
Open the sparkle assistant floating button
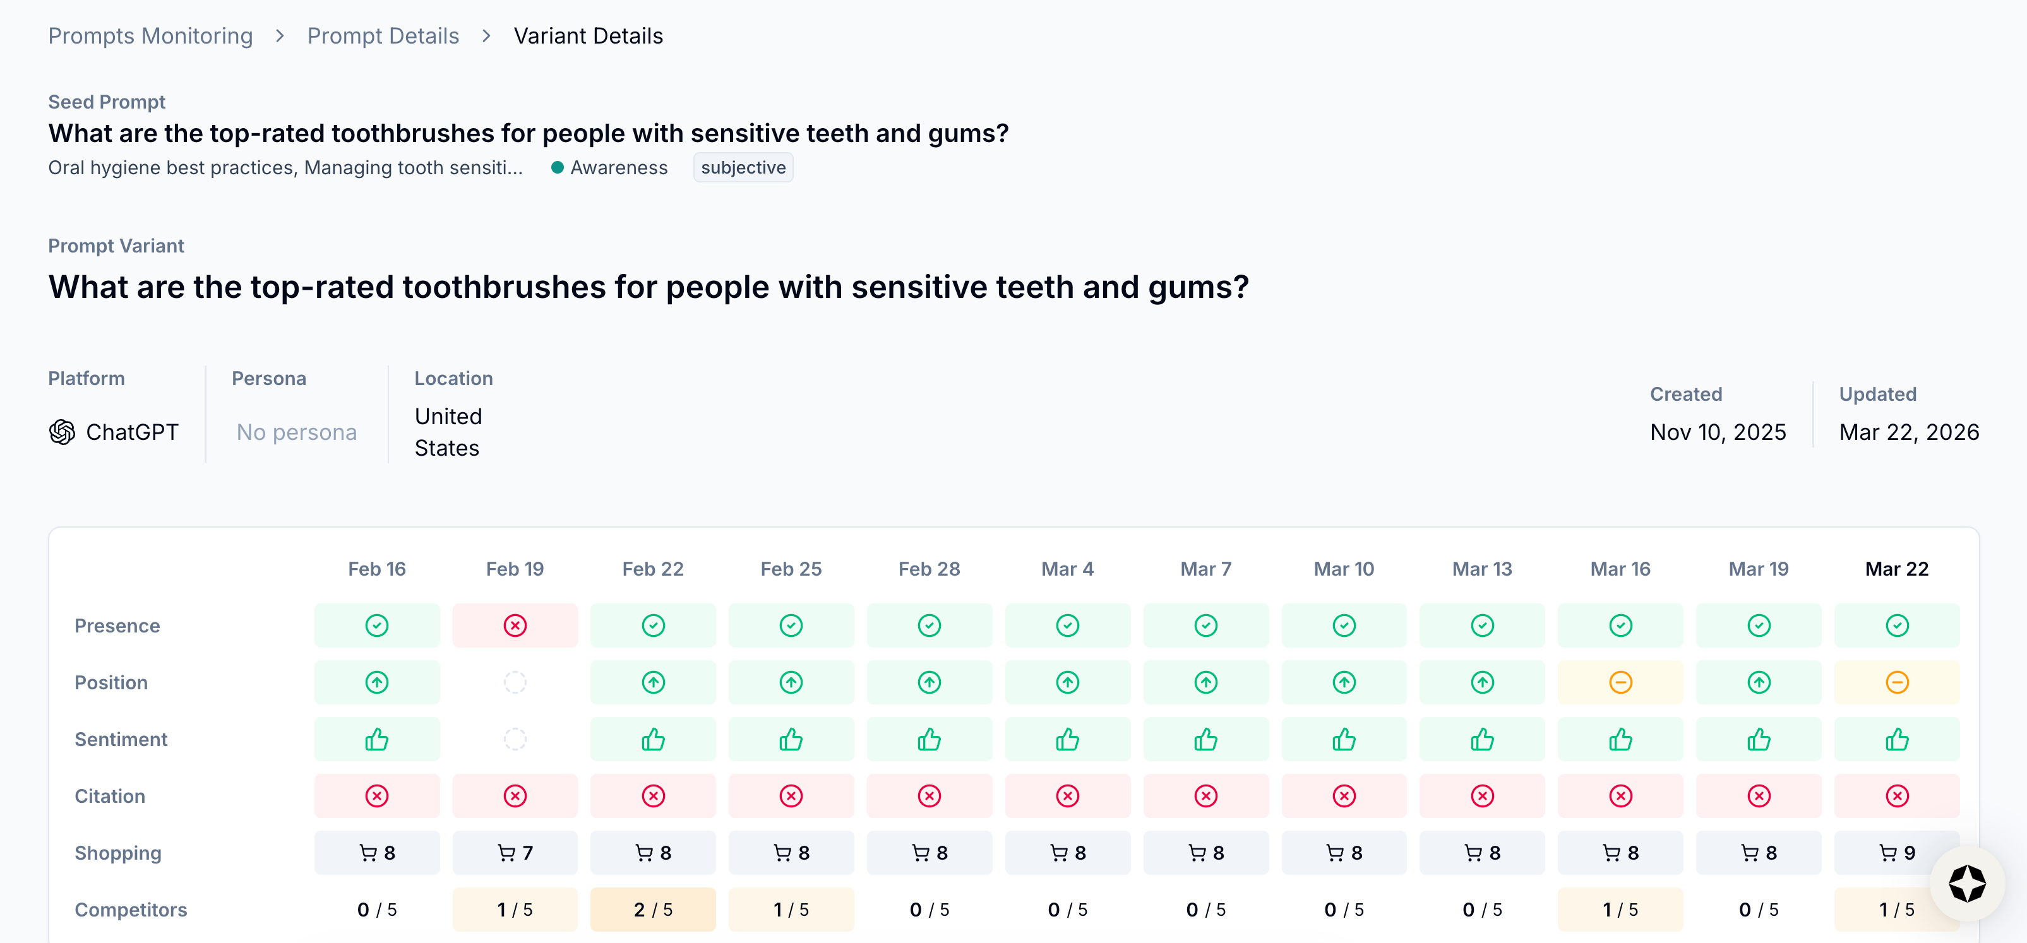(x=1966, y=883)
